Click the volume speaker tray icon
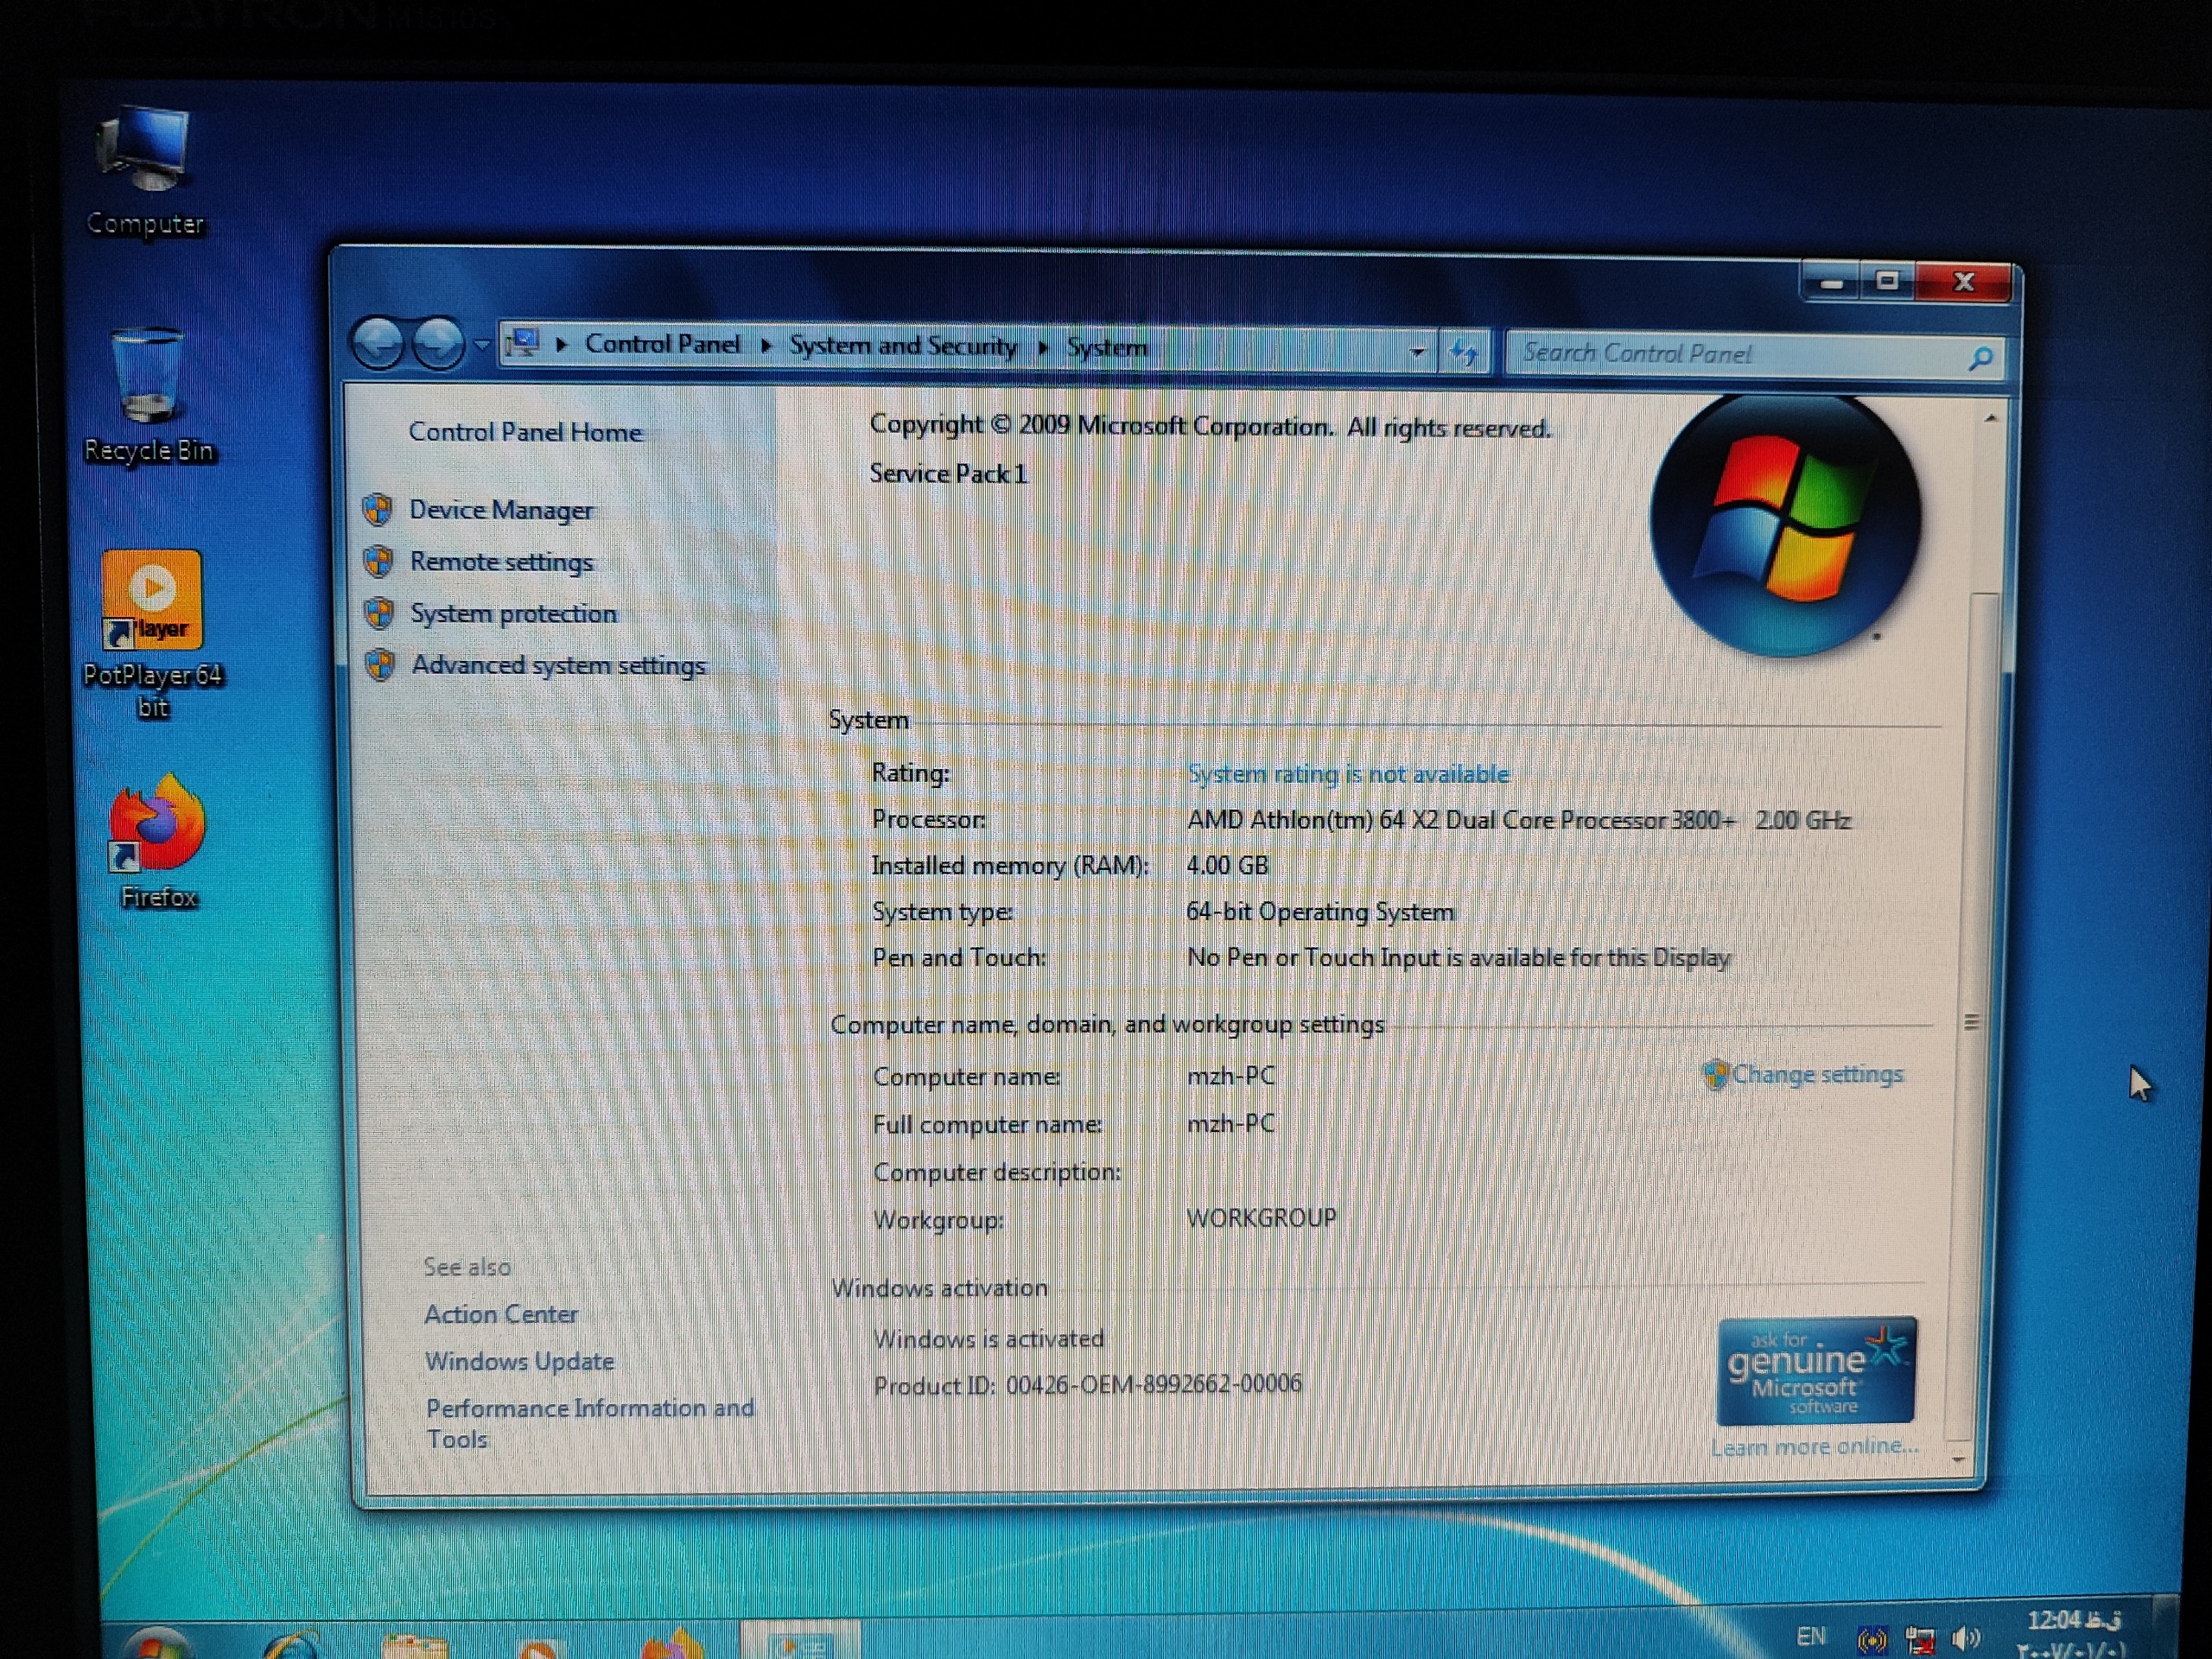Image resolution: width=2212 pixels, height=1659 pixels. [x=1965, y=1637]
